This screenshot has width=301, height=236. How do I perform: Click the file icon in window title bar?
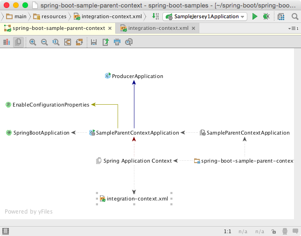click(x=35, y=5)
